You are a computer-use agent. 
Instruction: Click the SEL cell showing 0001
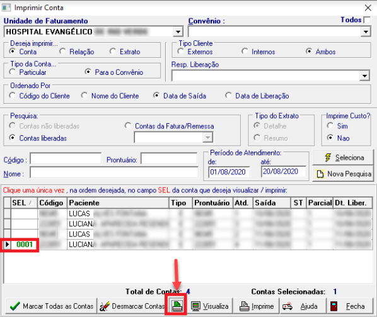(25, 245)
